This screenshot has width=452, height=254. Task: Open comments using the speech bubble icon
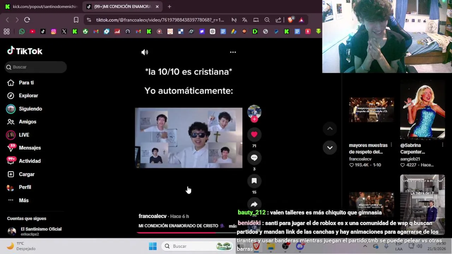254,158
